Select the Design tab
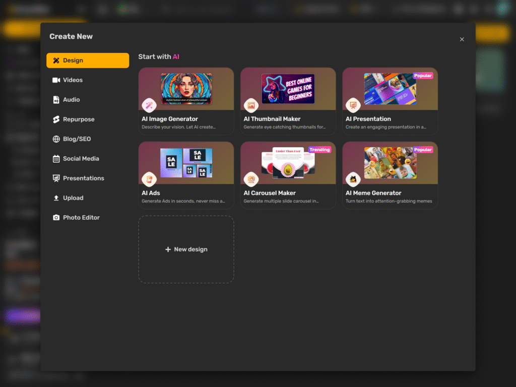516x387 pixels. tap(88, 60)
